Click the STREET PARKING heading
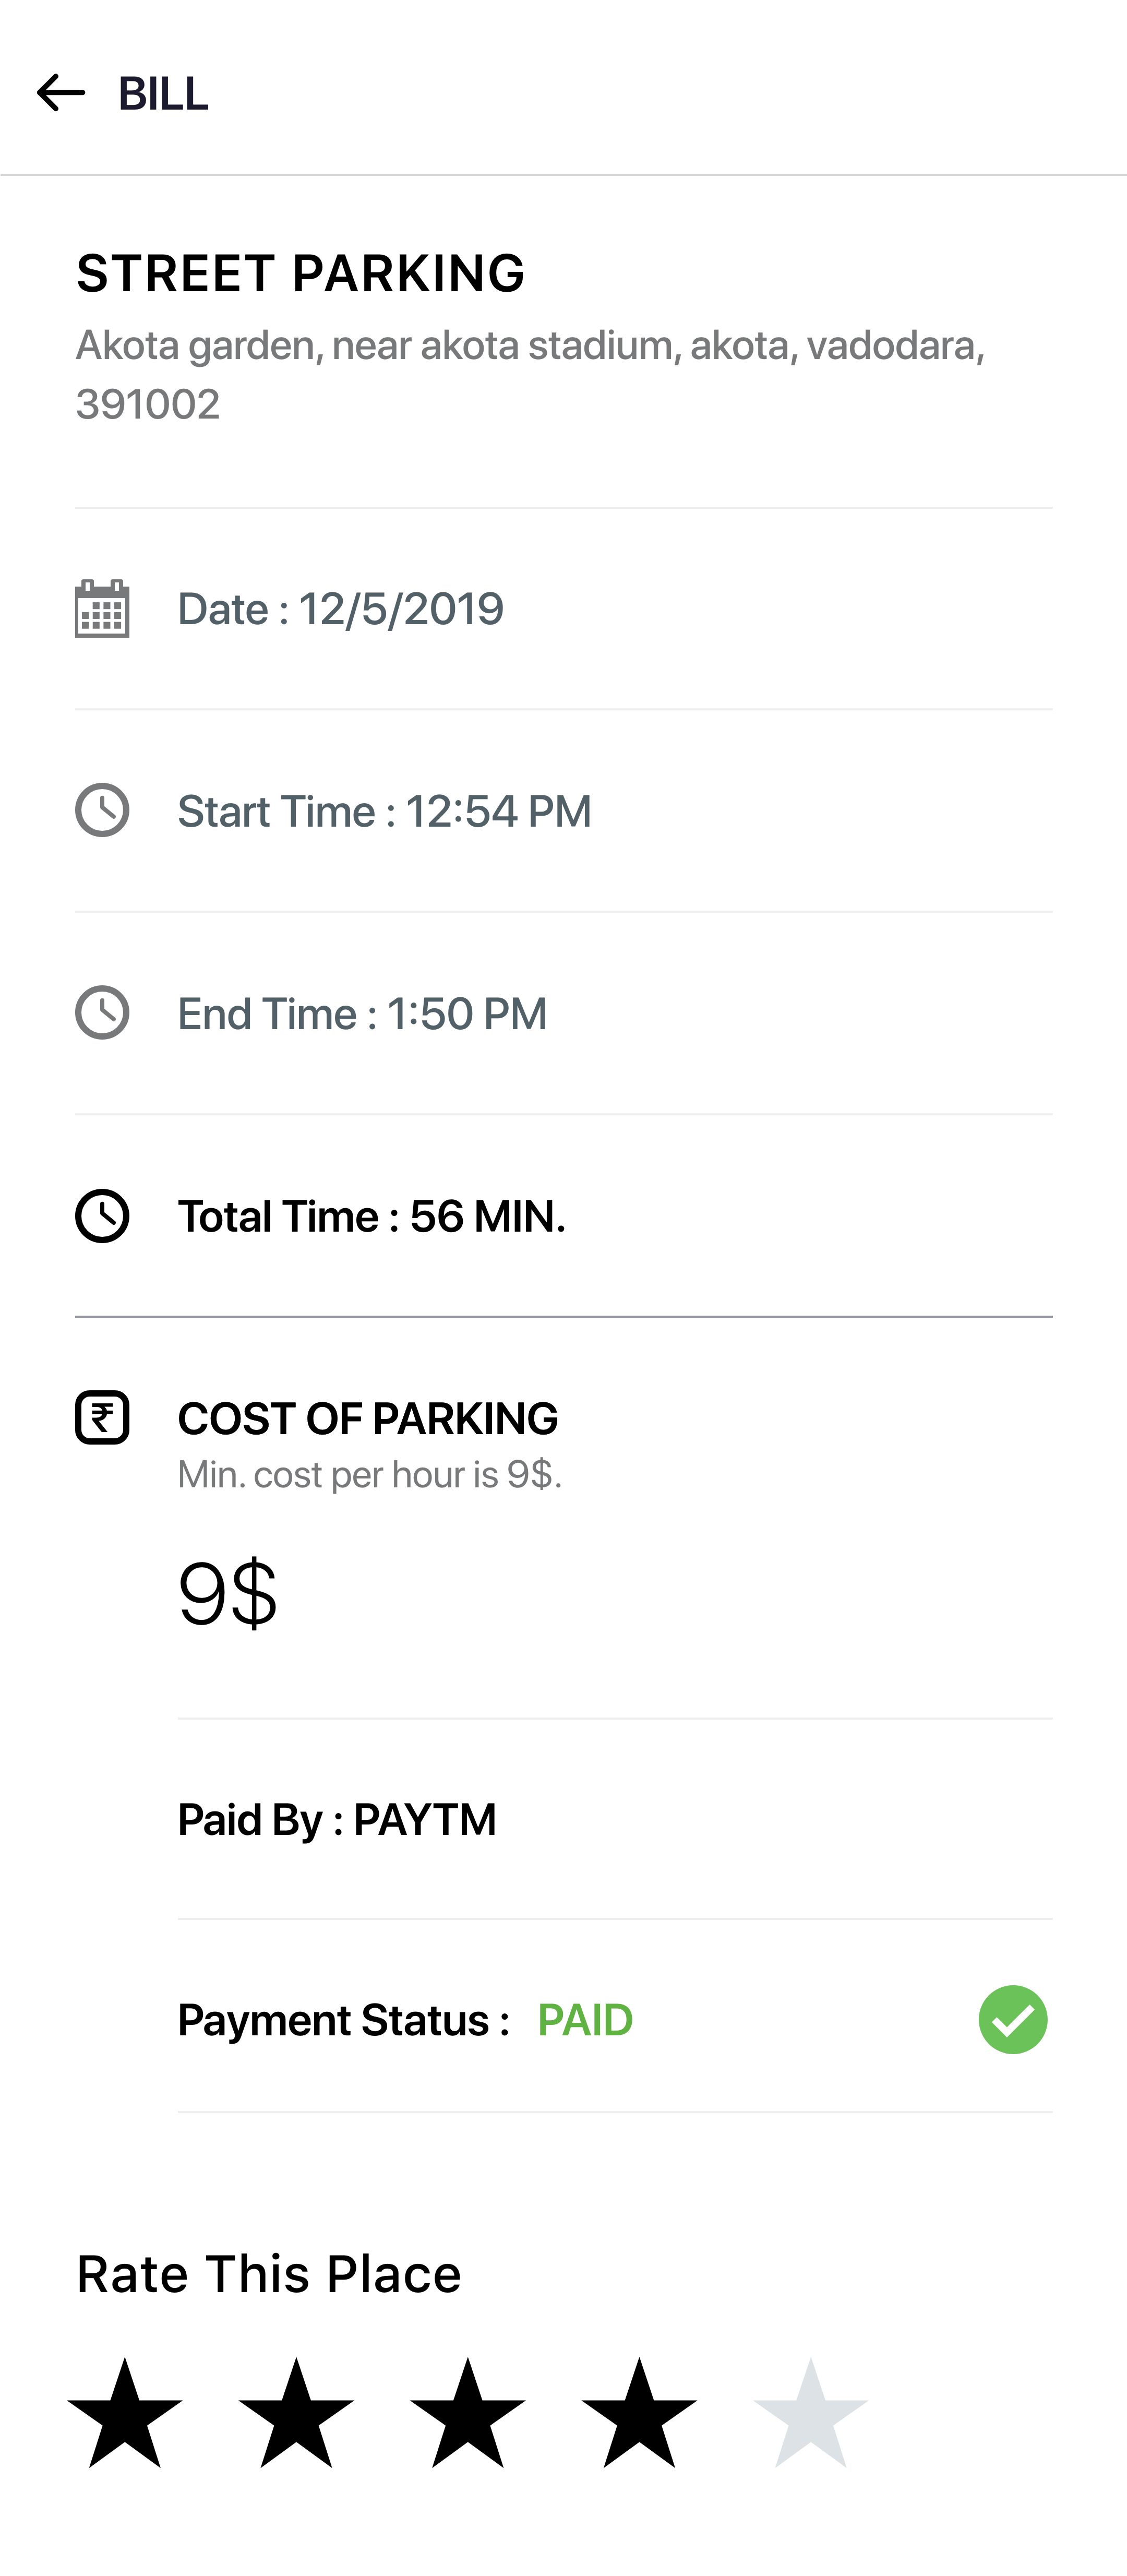Viewport: 1127px width, 2576px height. [300, 273]
